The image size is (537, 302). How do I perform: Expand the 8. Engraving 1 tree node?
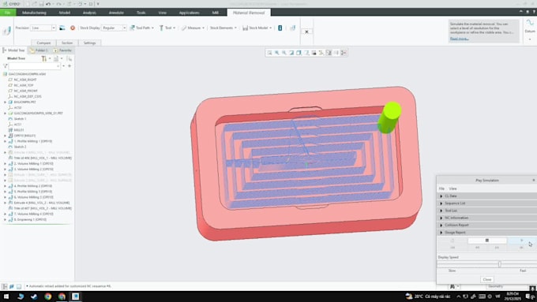pos(6,219)
